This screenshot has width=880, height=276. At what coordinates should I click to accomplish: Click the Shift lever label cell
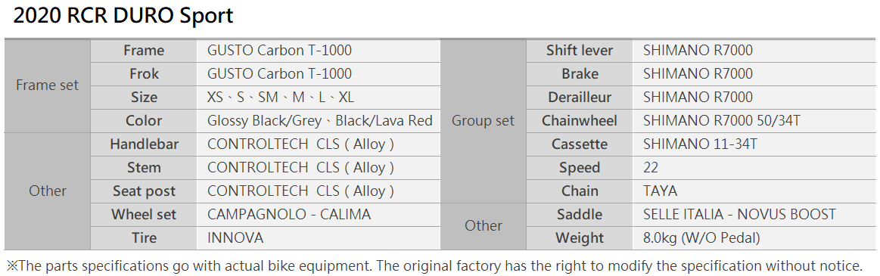(x=580, y=51)
